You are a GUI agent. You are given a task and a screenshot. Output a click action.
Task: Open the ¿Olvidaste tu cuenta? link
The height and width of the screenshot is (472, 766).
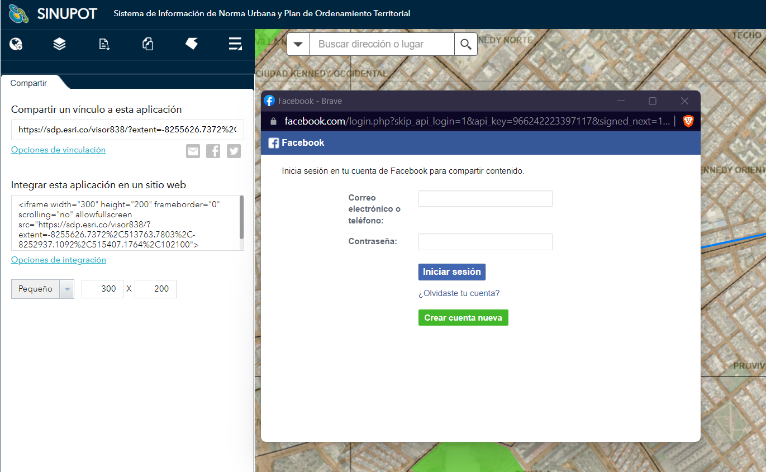pyautogui.click(x=459, y=293)
